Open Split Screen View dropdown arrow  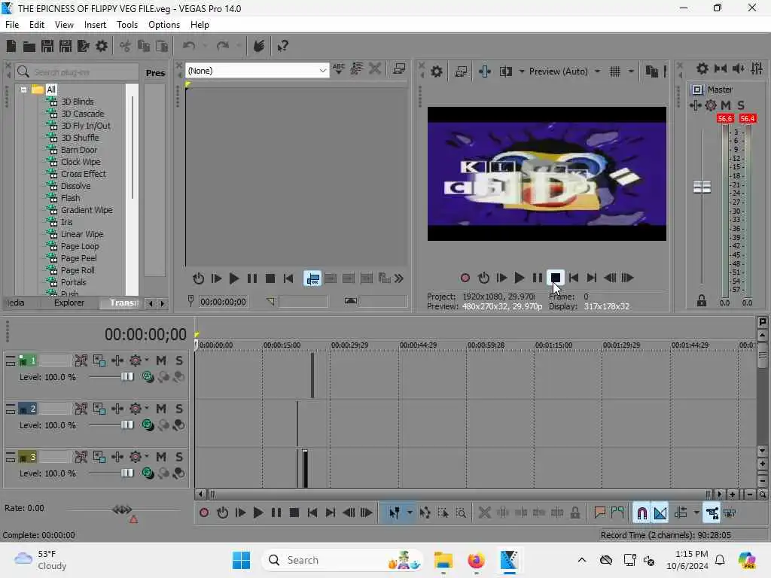pos(521,71)
